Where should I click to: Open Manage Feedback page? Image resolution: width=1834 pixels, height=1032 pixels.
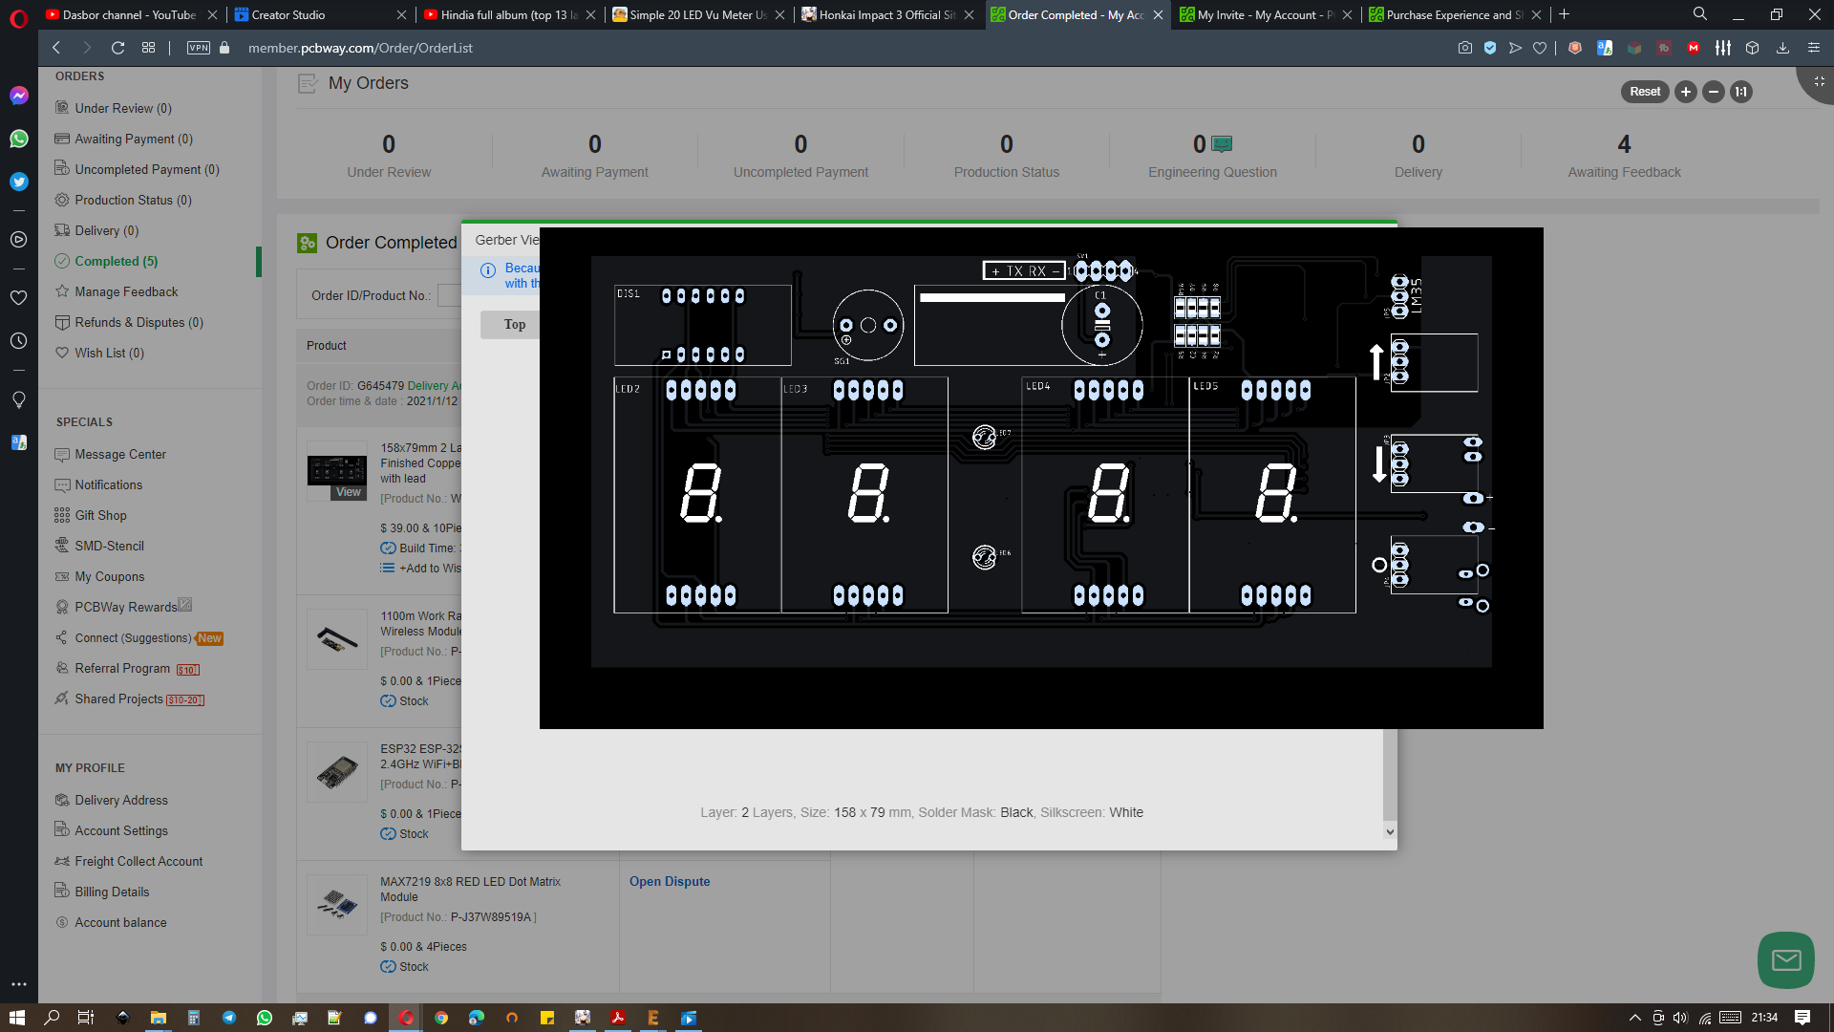[126, 291]
